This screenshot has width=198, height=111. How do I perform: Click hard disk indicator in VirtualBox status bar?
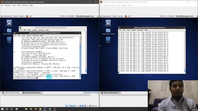tap(66, 105)
